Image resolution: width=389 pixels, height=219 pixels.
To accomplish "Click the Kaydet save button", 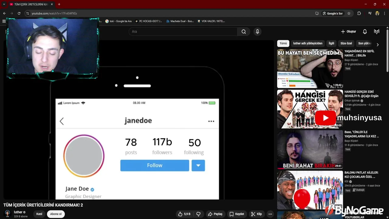I will 237,214.
